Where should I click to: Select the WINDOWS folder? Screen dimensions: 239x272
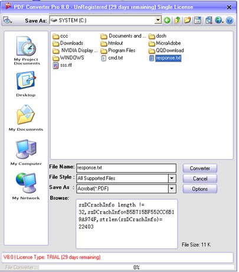[68, 58]
